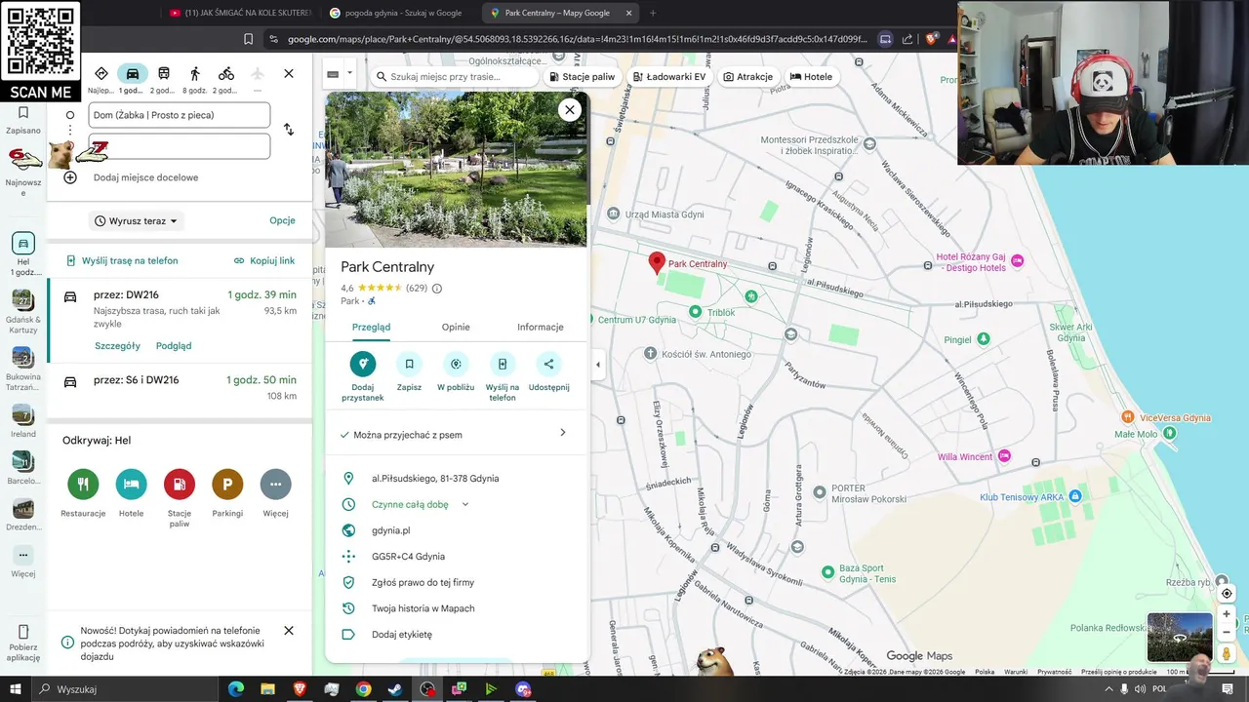Click Dodaj przystanek icon

(x=363, y=364)
